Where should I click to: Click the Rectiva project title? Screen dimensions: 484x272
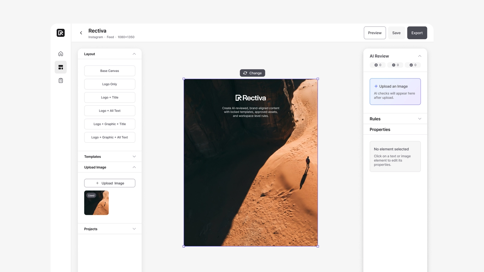[97, 31]
